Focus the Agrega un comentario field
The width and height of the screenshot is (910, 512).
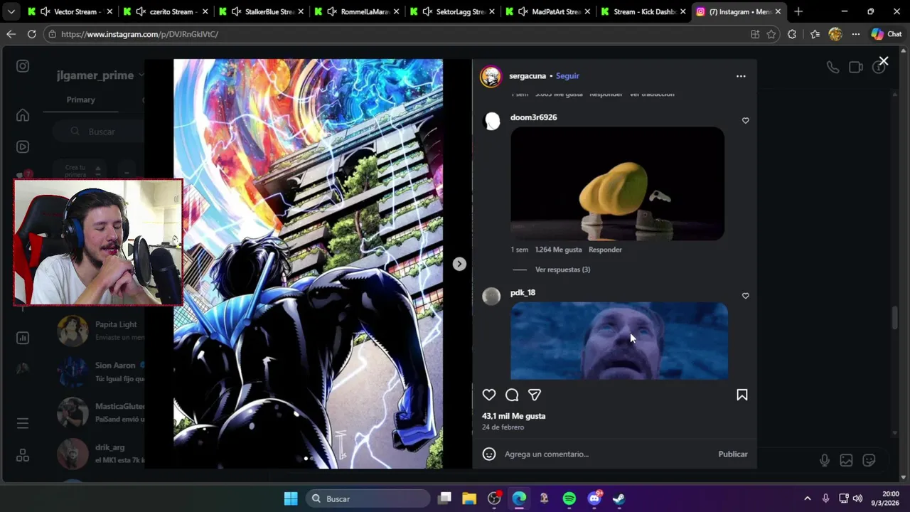click(604, 454)
